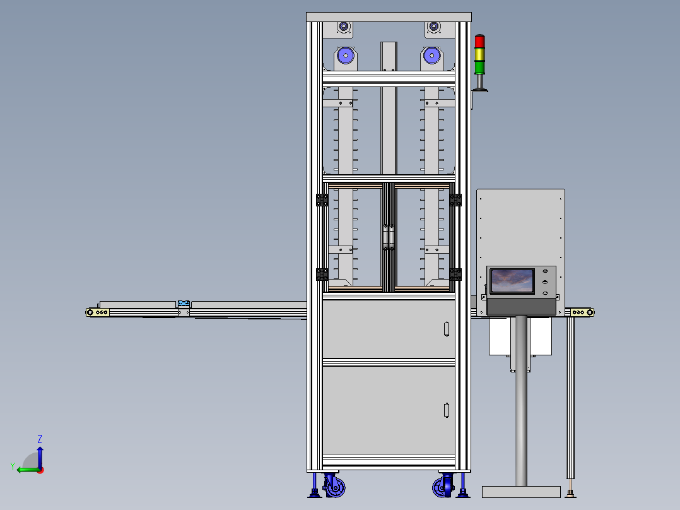Select the right blue caster wheel
The height and width of the screenshot is (510, 680).
442,487
